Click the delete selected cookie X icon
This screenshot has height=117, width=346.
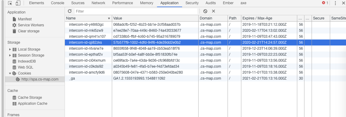coord(214,11)
